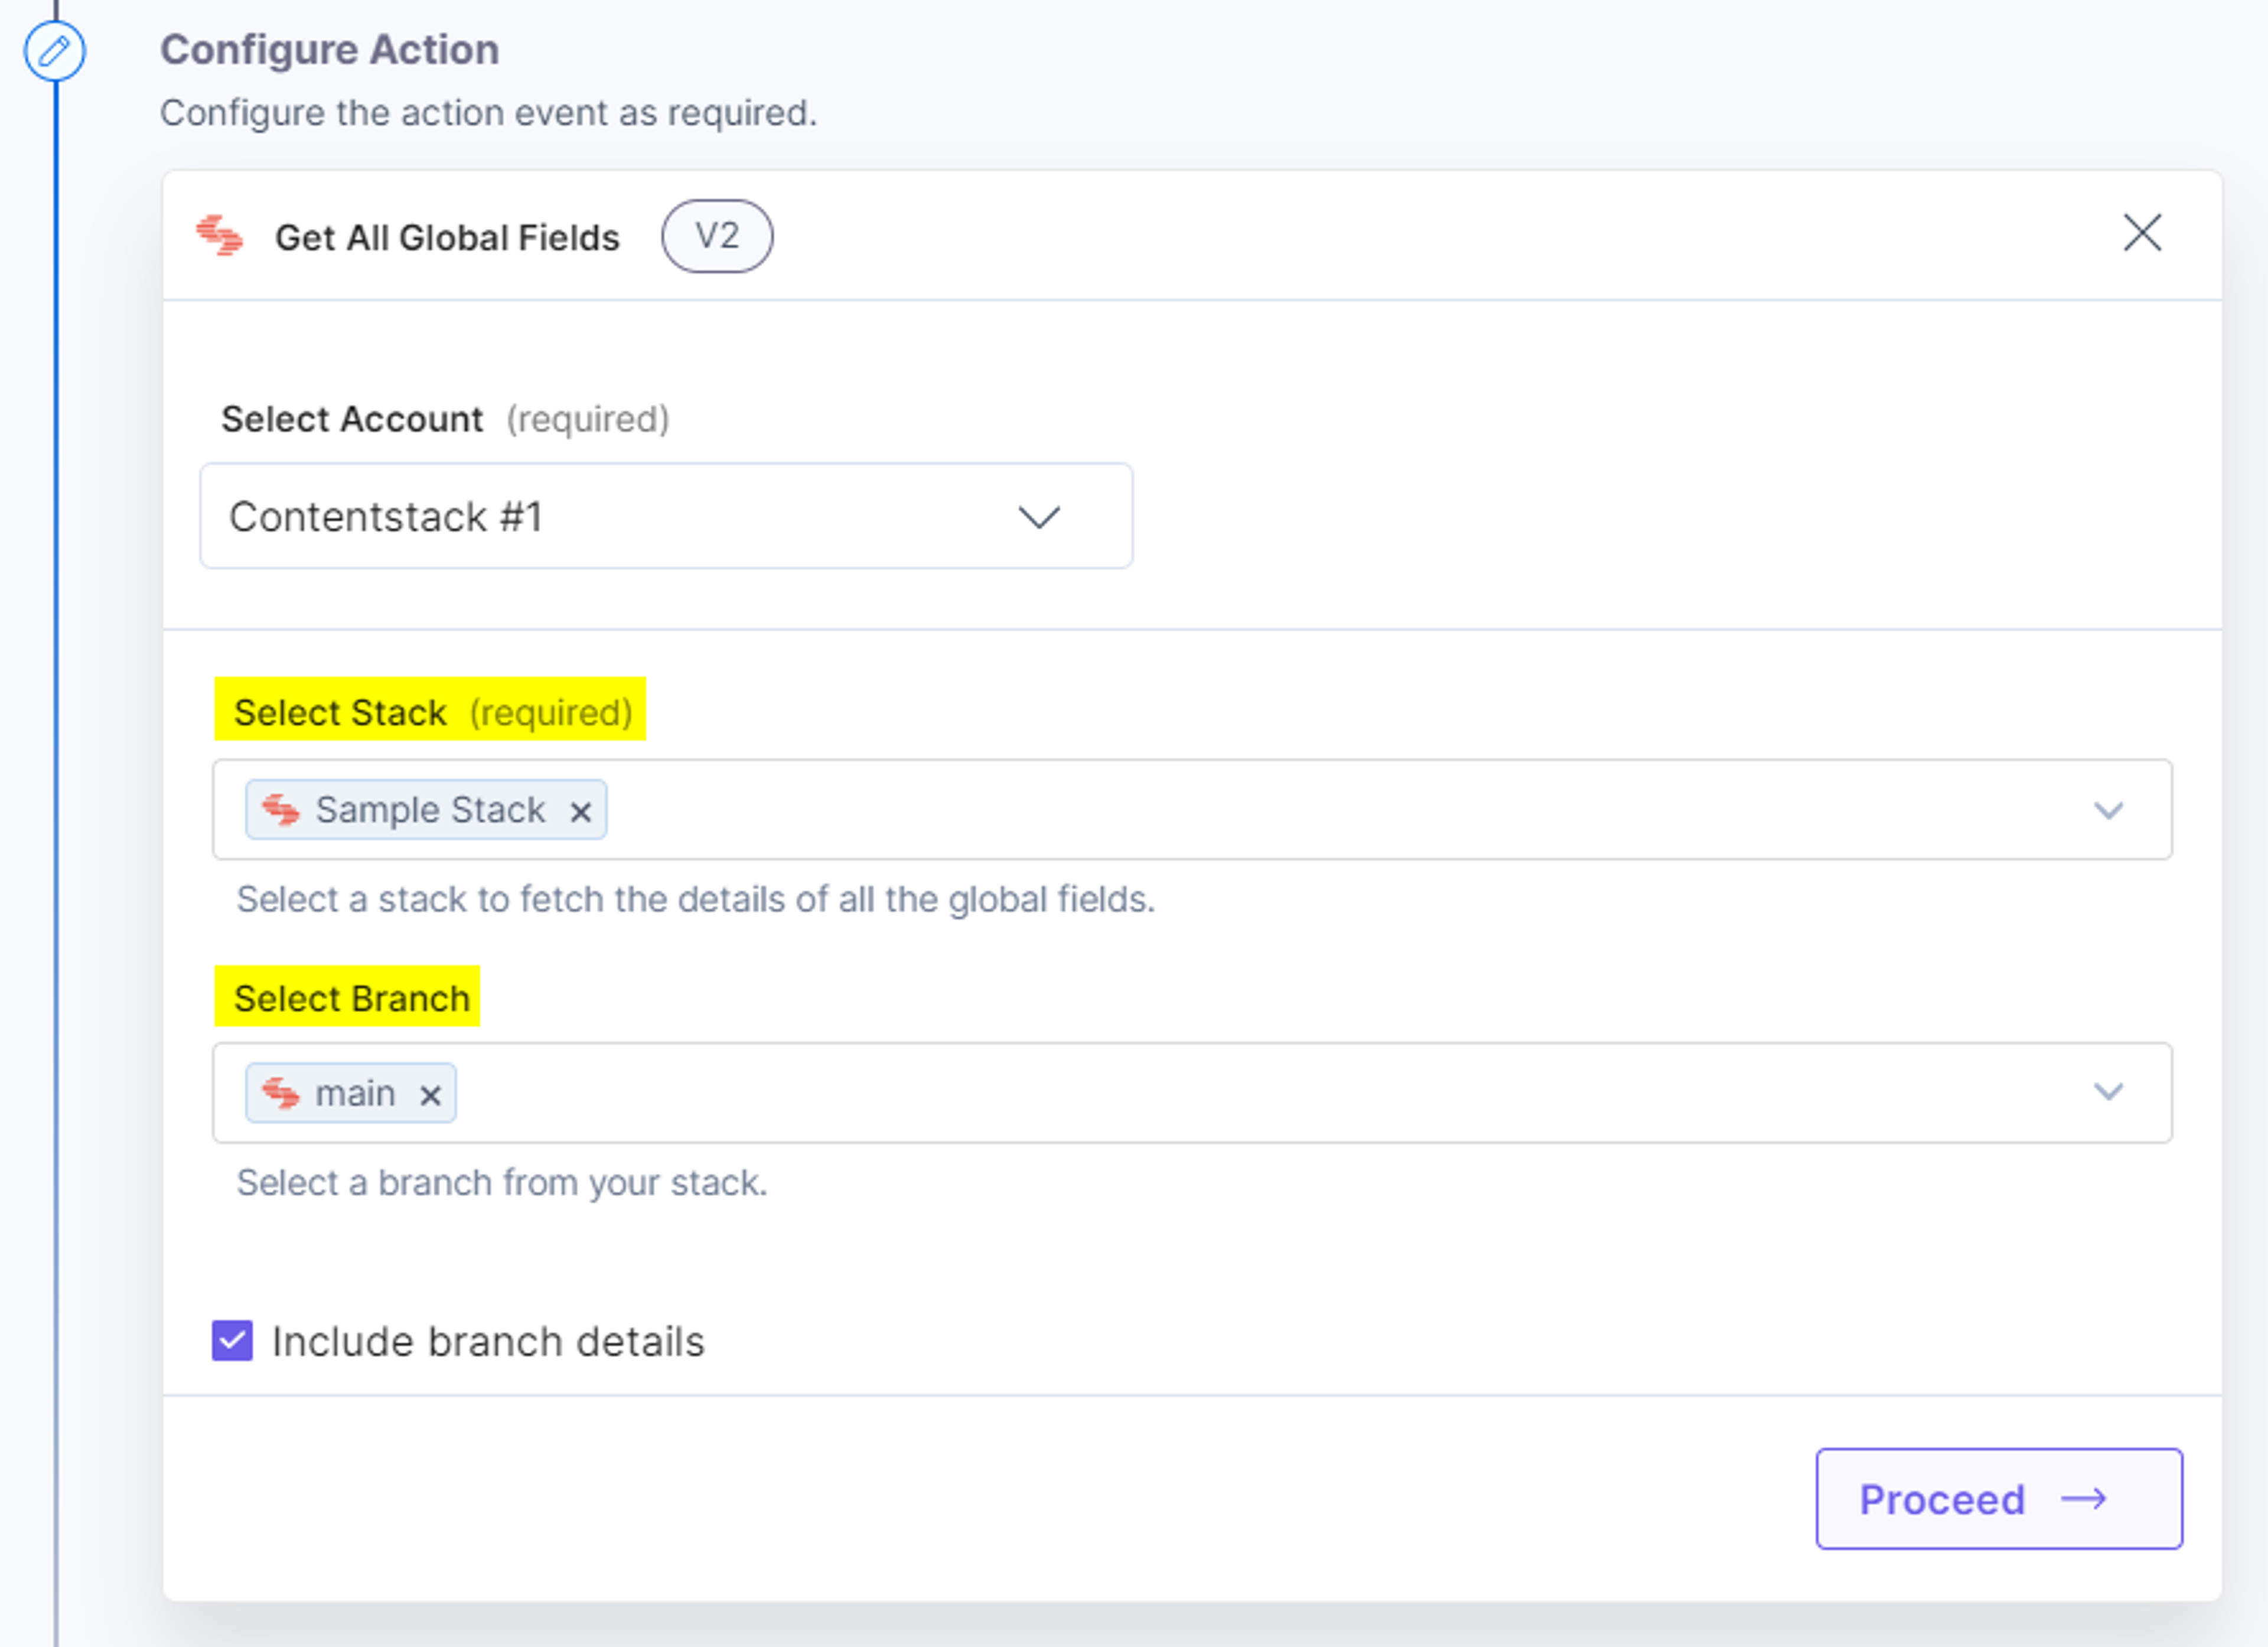This screenshot has width=2268, height=1647.
Task: Click the Proceed button
Action: point(1999,1499)
